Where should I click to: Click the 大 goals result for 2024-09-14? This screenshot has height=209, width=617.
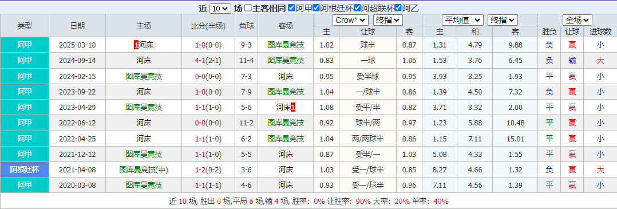[600, 61]
